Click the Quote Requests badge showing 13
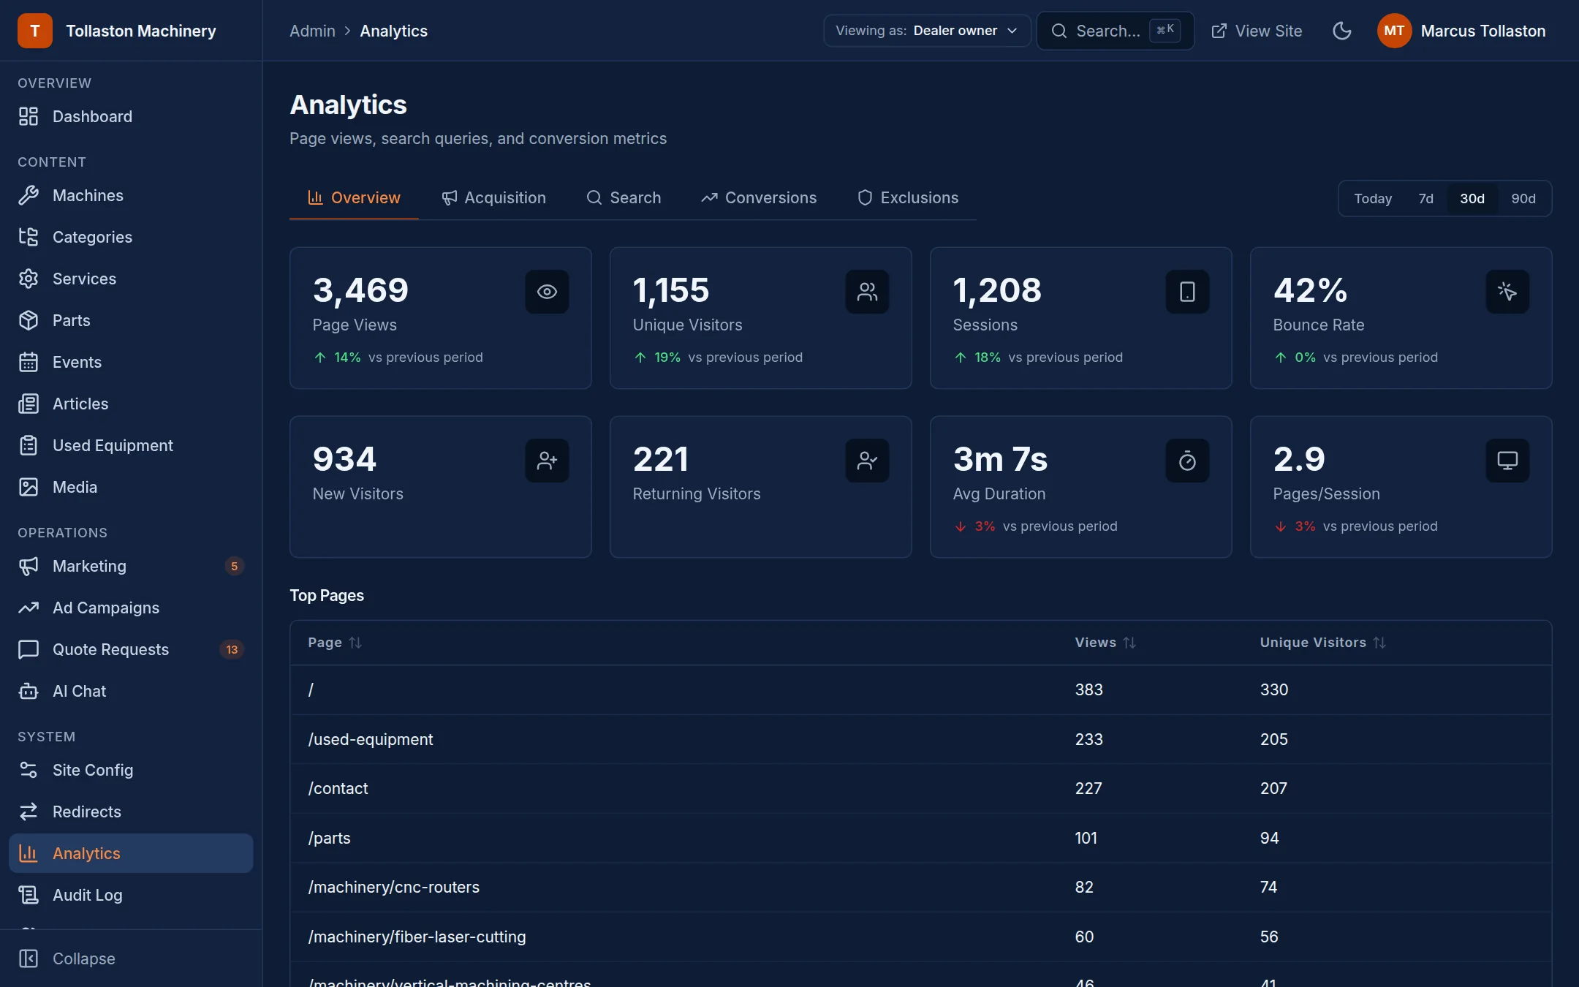1579x987 pixels. click(x=232, y=649)
